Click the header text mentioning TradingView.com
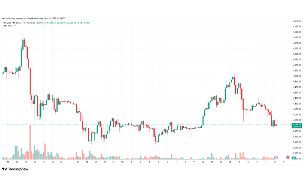 34,18
